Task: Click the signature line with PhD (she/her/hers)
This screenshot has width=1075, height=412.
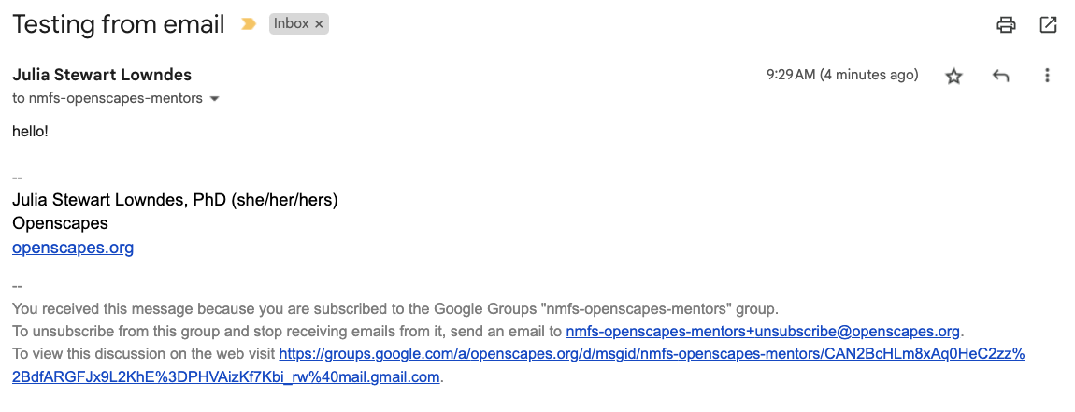Action: coord(175,200)
